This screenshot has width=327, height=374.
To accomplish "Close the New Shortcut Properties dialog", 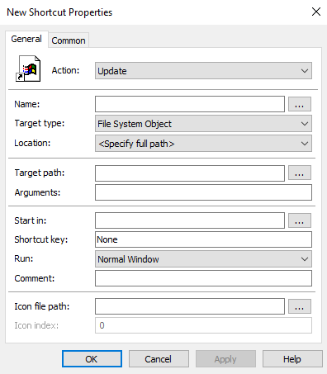I will tap(316, 12).
